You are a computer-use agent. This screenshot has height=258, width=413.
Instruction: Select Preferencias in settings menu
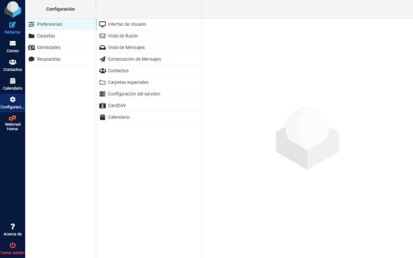[50, 24]
